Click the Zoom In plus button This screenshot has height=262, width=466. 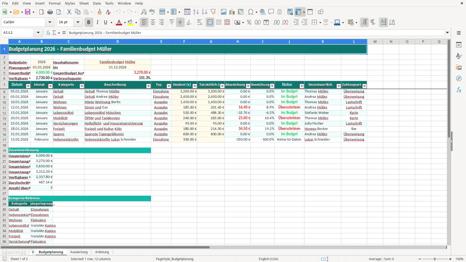[x=450, y=259]
